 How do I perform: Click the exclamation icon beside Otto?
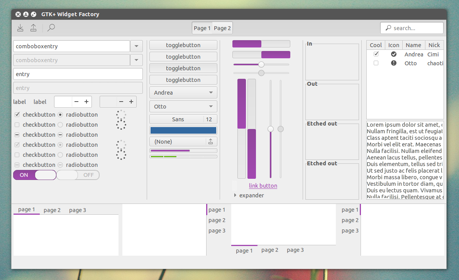(x=393, y=63)
